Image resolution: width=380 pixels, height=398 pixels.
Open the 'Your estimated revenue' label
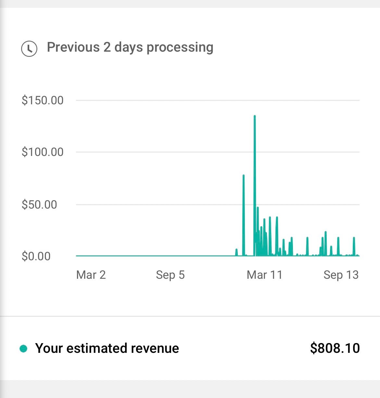pyautogui.click(x=107, y=348)
